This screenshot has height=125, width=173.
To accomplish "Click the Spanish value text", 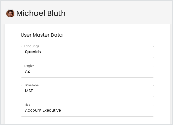I will click(33, 52).
